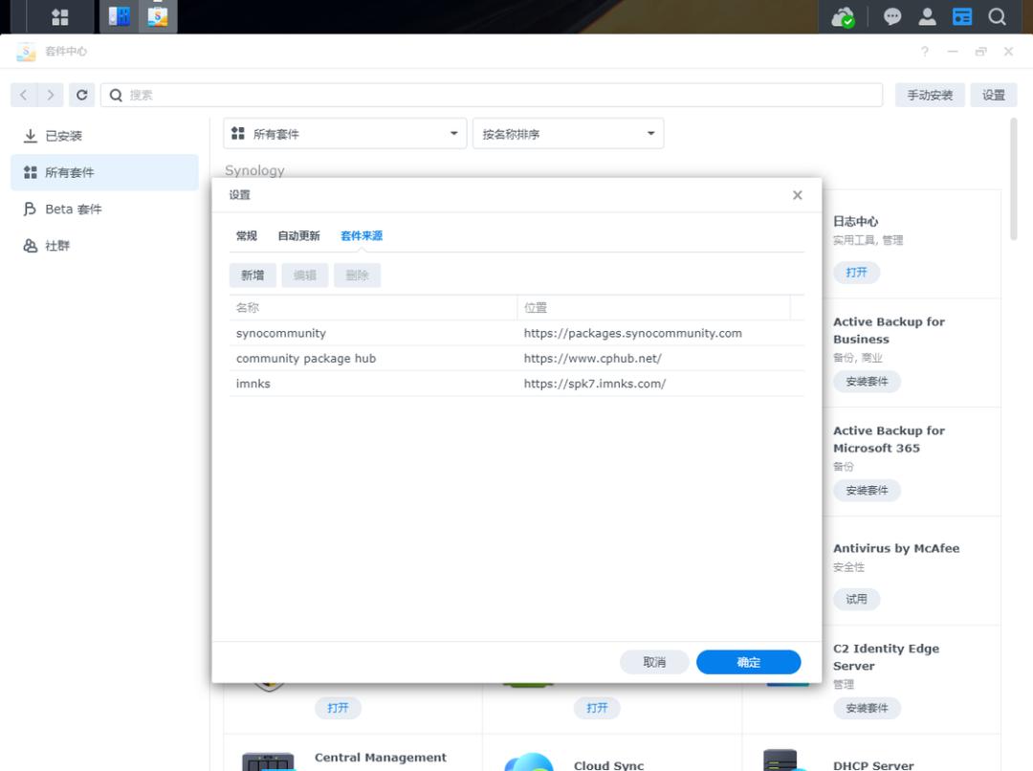Click the 新增 button to add source
This screenshot has height=771, width=1033.
253,275
